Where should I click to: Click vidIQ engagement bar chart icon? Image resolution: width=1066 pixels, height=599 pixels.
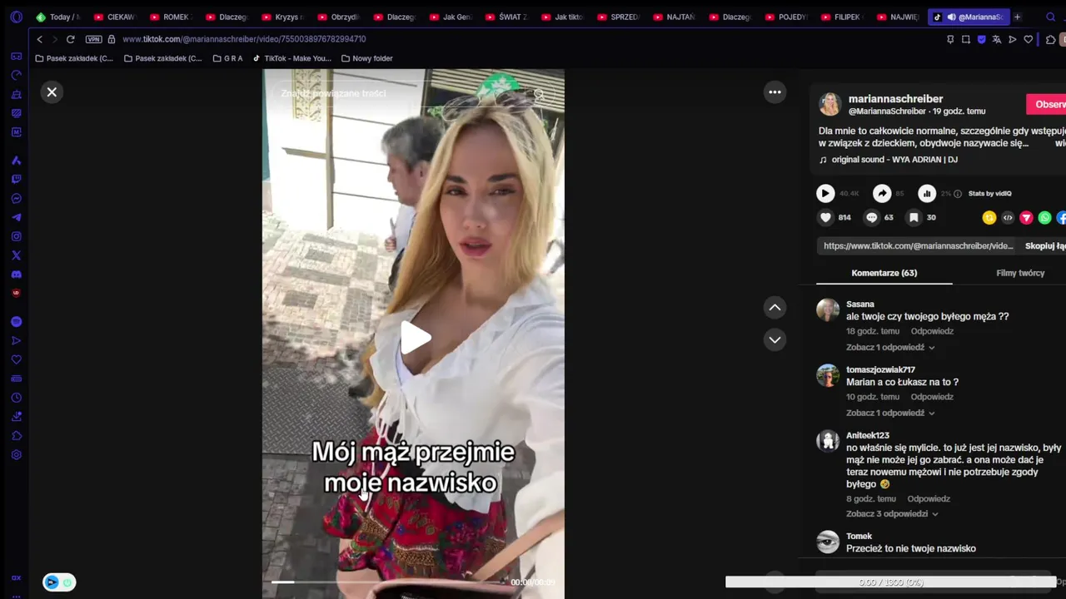[927, 193]
